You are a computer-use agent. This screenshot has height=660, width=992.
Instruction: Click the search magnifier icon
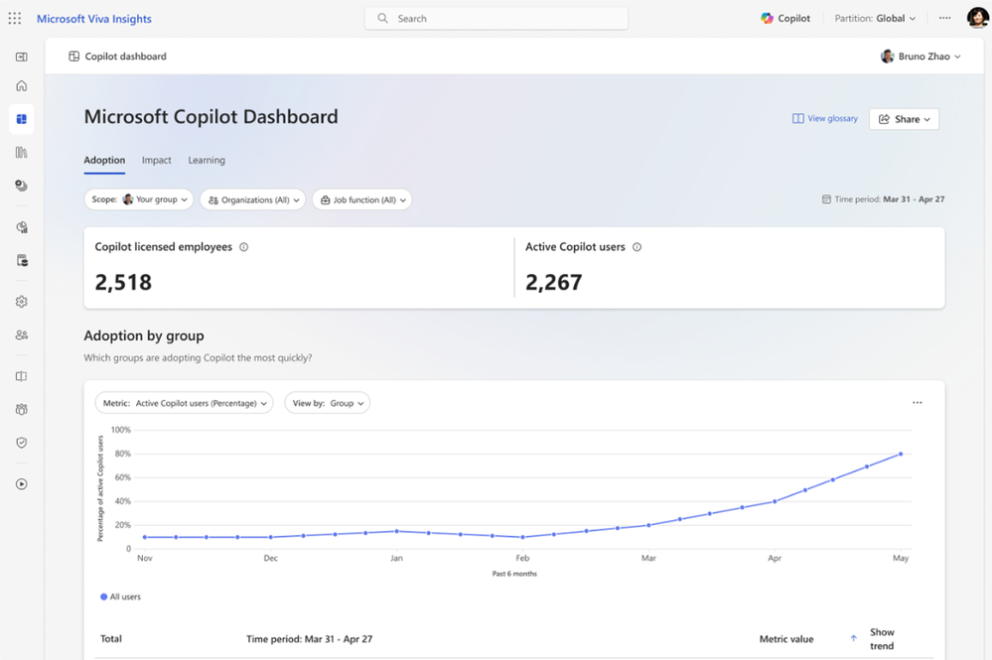[x=382, y=18]
